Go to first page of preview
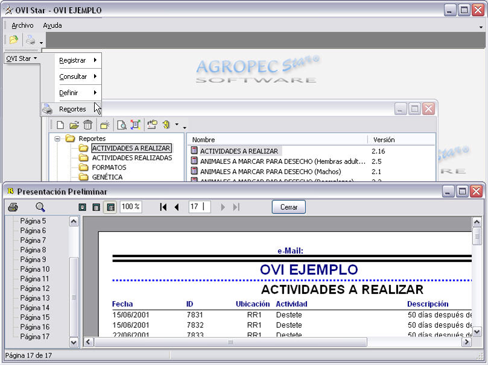The image size is (488, 365). tap(163, 207)
